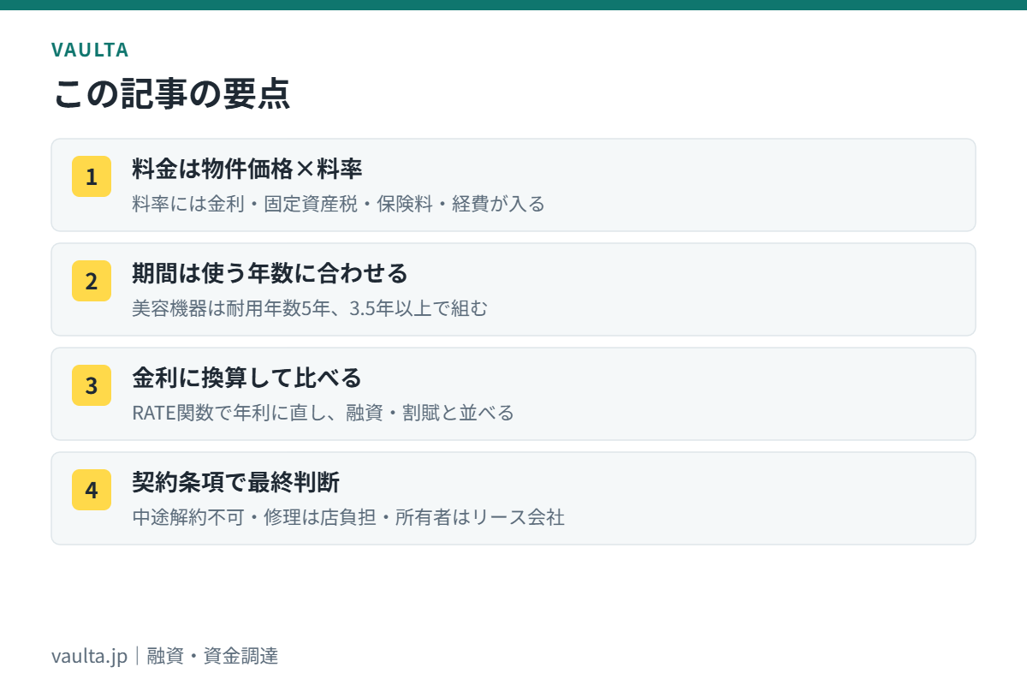The width and height of the screenshot is (1027, 685).
Task: Click 融資・資金調達 category in footer
Action: 212,657
